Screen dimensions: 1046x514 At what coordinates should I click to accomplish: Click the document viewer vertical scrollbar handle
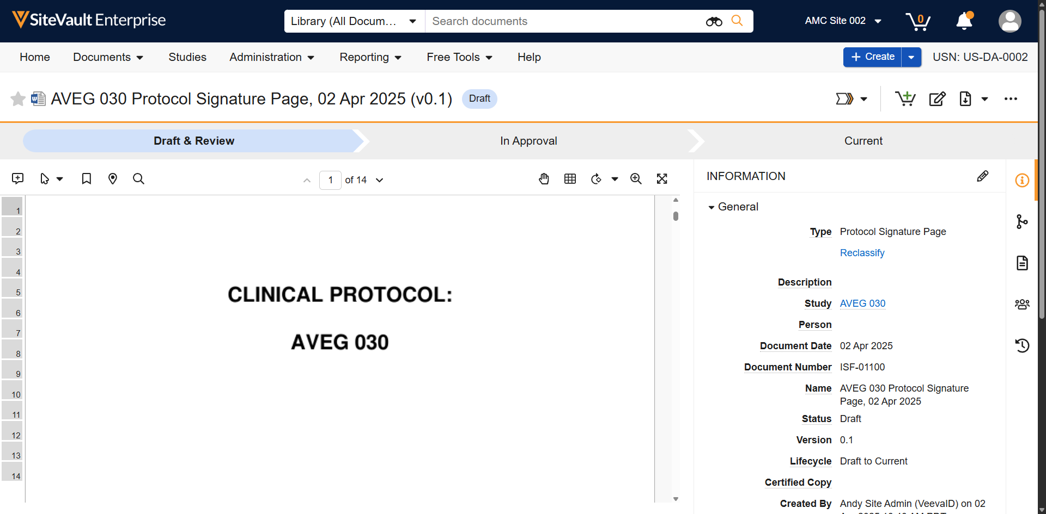coord(676,216)
